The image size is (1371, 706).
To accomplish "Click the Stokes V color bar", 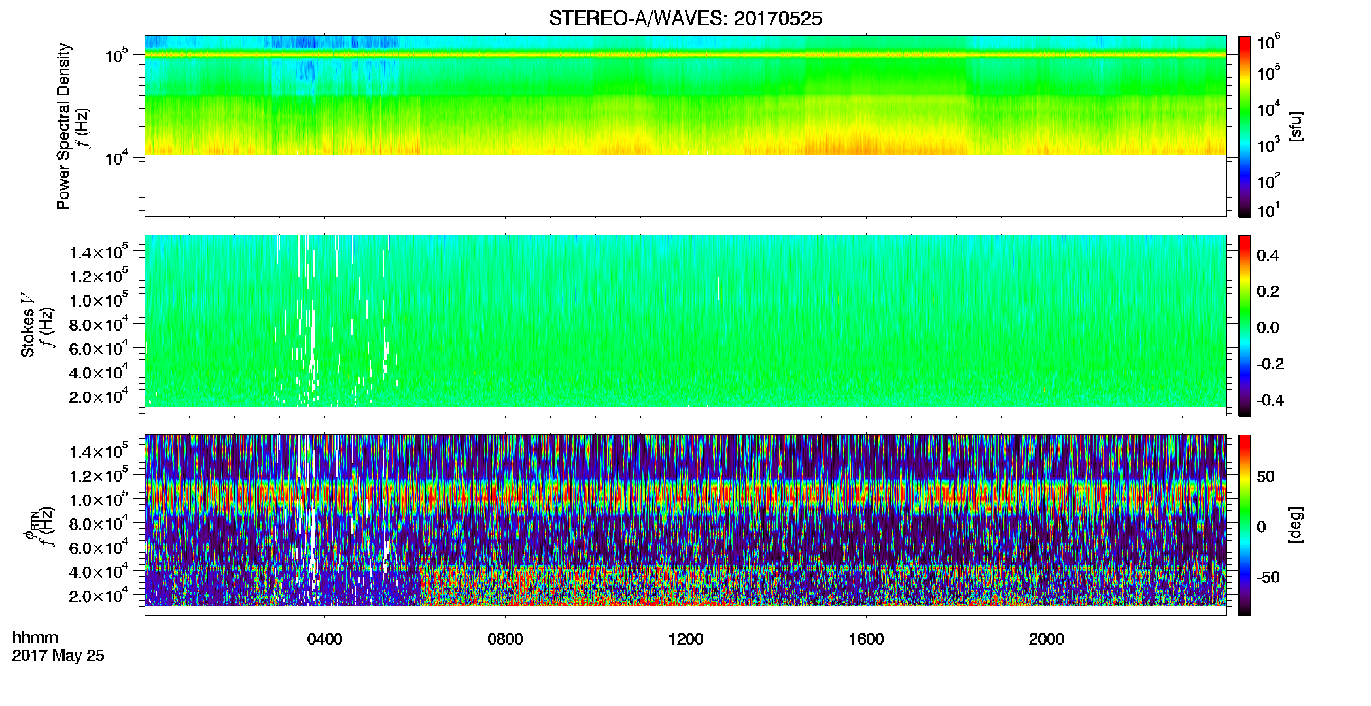I will click(x=1245, y=326).
